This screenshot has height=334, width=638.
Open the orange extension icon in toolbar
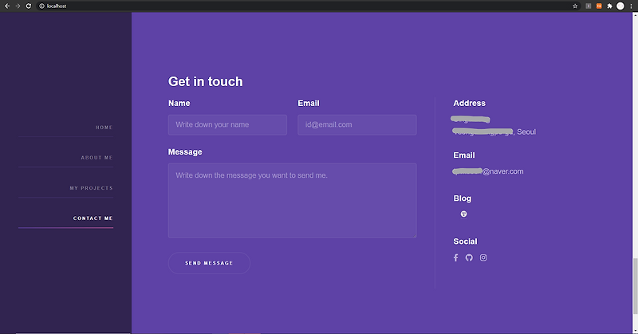click(599, 6)
